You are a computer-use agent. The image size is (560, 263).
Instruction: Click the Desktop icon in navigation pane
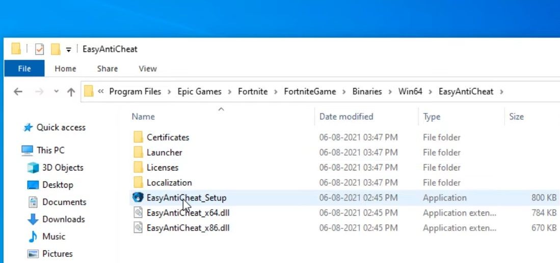pyautogui.click(x=33, y=185)
